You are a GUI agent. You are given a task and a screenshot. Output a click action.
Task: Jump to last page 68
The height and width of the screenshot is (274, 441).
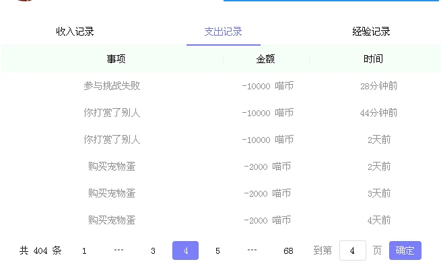288,250
